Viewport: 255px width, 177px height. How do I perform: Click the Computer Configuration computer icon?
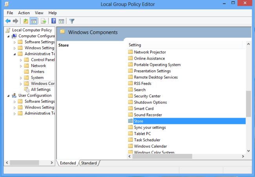14,36
